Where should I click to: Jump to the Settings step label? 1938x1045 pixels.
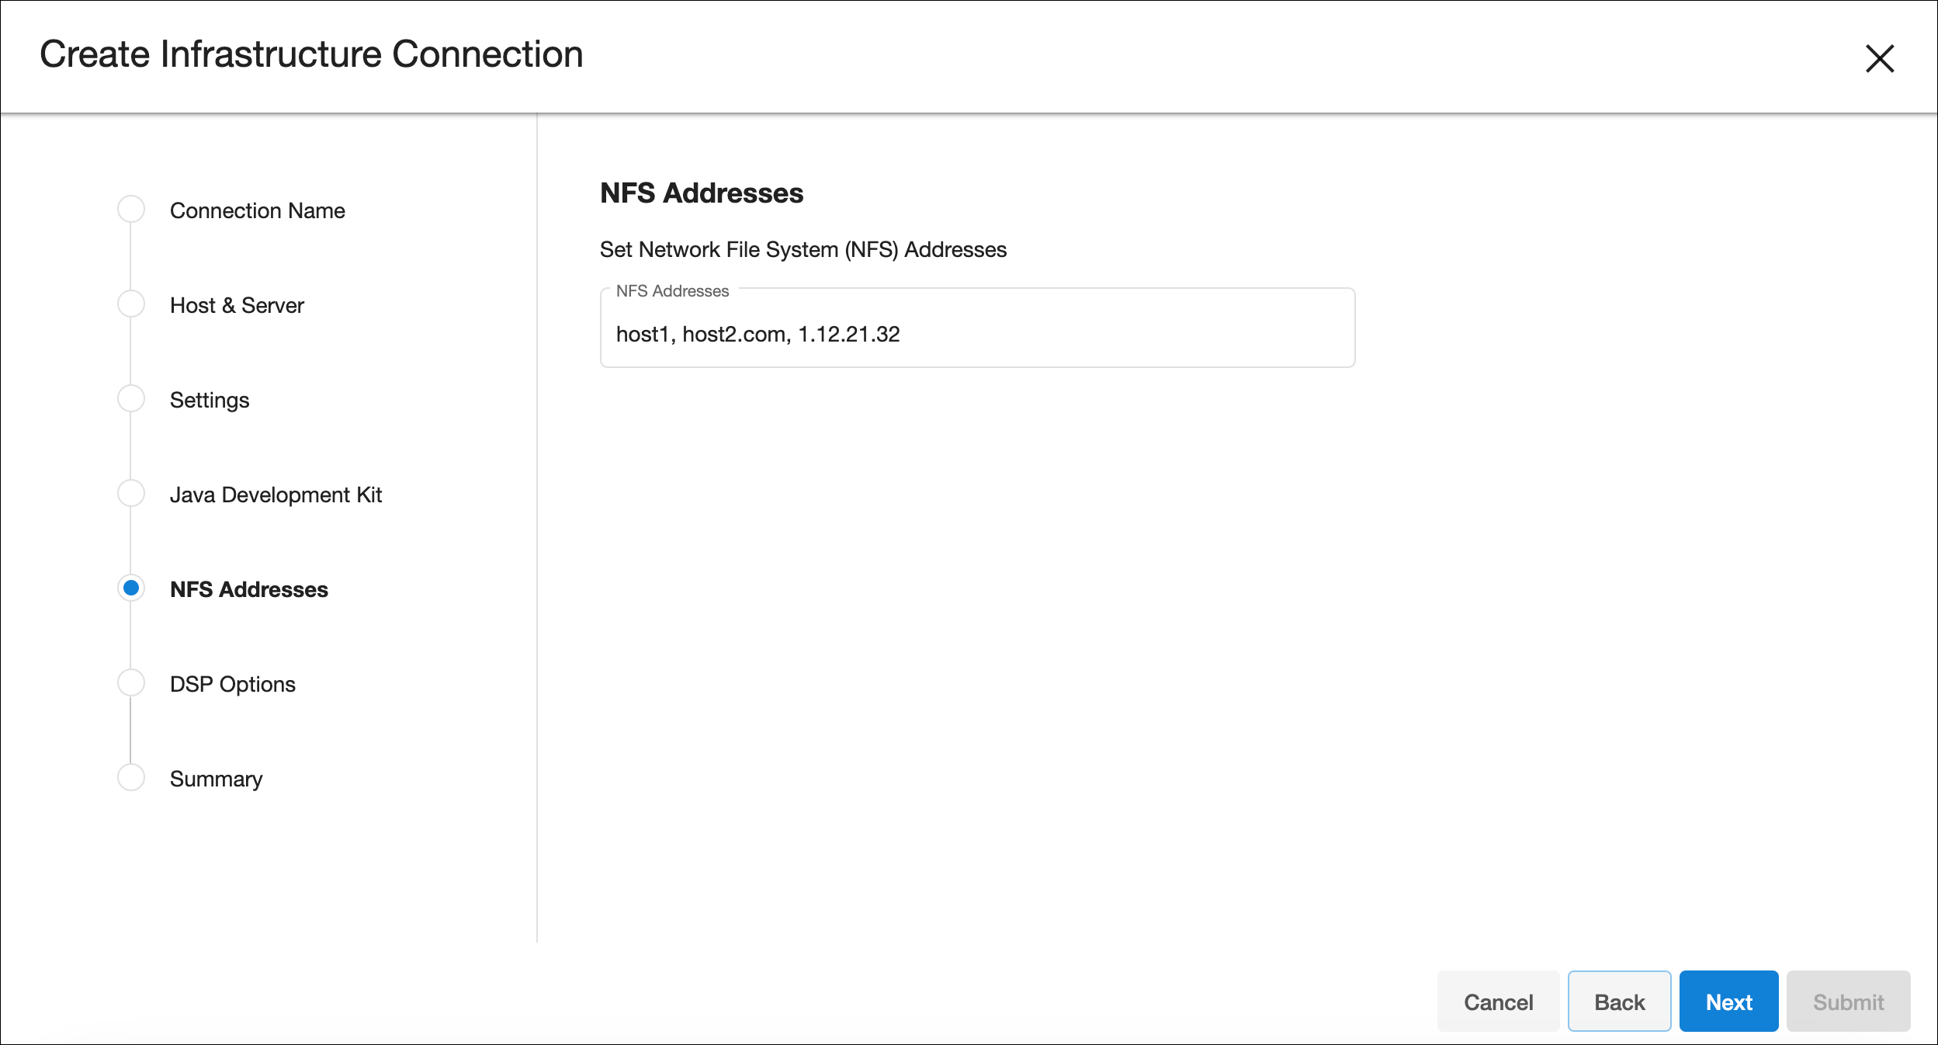click(x=210, y=401)
